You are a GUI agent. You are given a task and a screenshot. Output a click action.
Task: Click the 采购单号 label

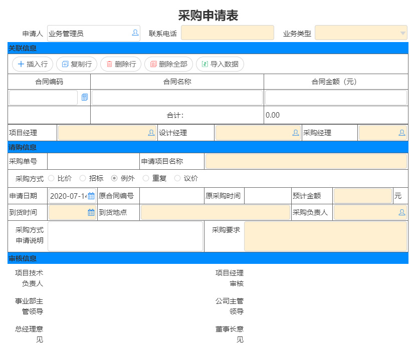tap(23, 161)
